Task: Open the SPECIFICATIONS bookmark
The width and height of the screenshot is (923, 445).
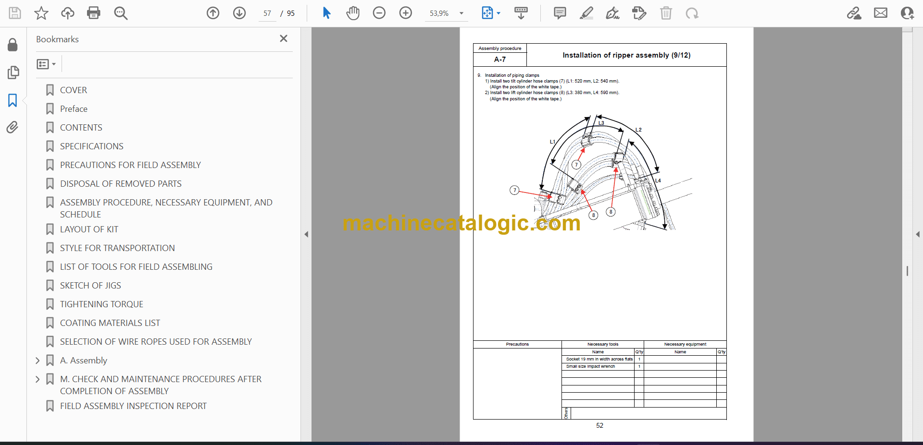Action: click(91, 146)
